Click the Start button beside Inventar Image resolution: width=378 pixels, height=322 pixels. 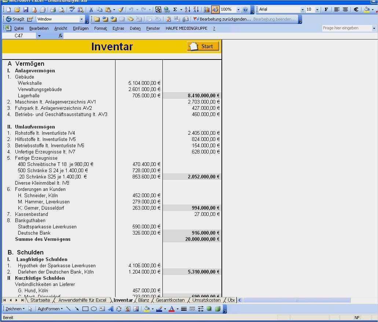(203, 46)
